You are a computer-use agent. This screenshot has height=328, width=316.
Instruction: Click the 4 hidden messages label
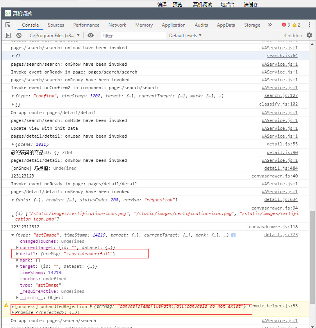click(x=293, y=35)
